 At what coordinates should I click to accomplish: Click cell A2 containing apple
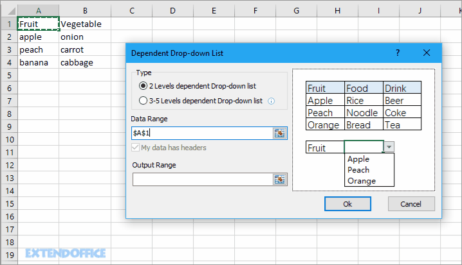pos(39,37)
